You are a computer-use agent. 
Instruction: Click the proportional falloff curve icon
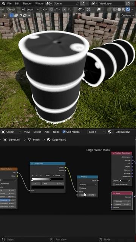click(x=69, y=9)
